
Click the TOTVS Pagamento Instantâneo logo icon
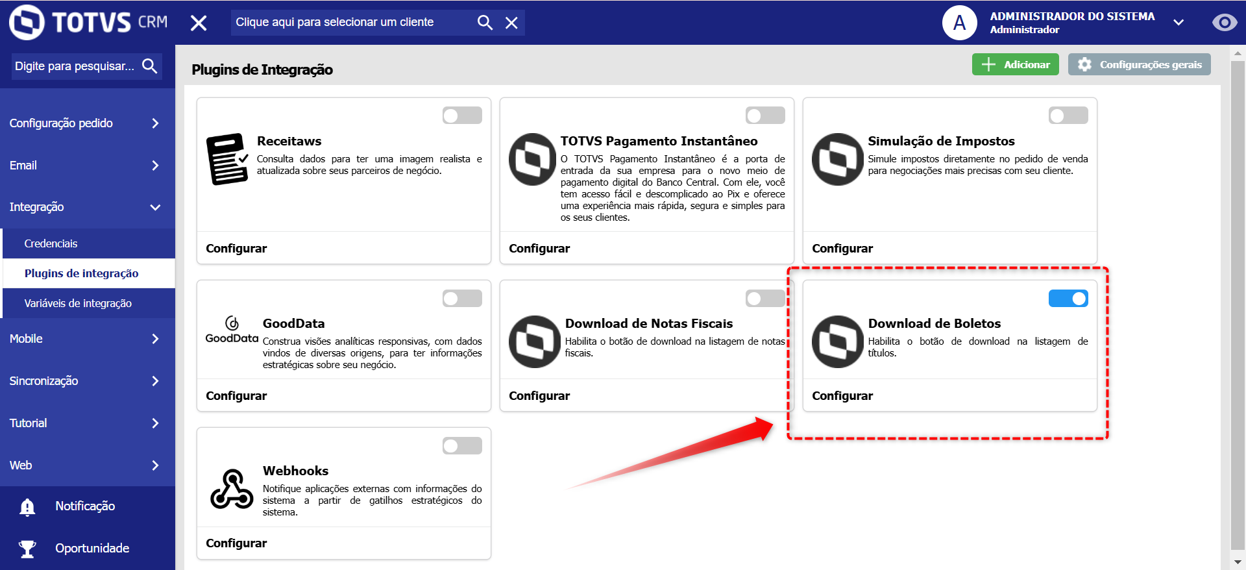pos(532,159)
